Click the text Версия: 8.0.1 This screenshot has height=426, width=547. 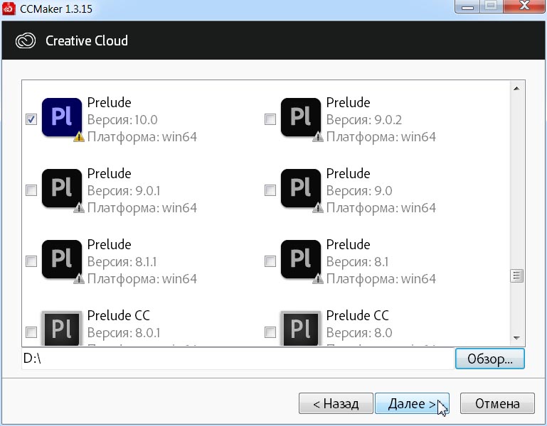[124, 333]
